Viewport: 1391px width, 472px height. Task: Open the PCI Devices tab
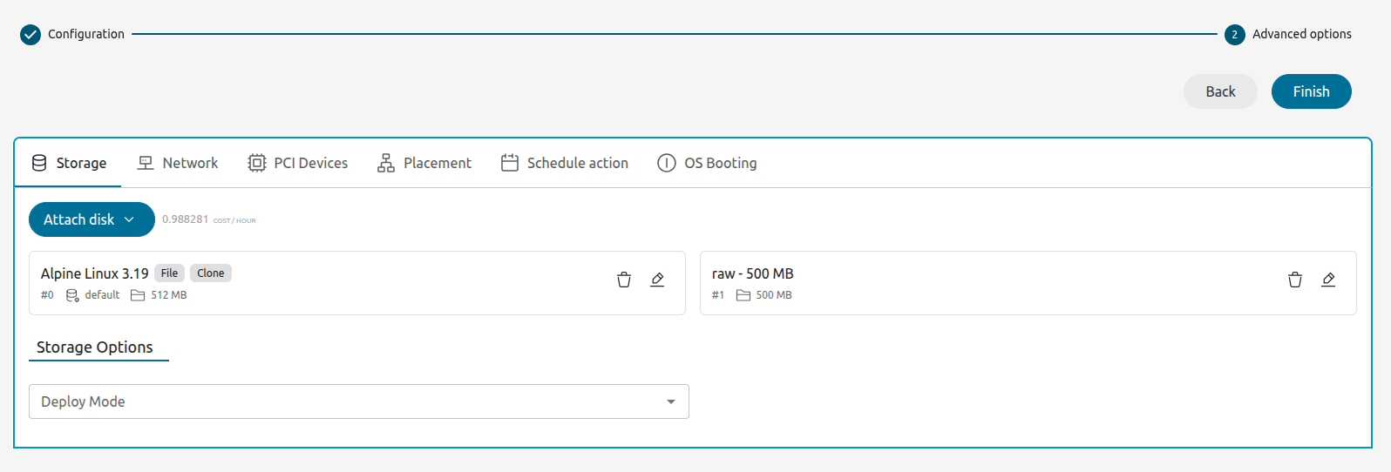[298, 163]
